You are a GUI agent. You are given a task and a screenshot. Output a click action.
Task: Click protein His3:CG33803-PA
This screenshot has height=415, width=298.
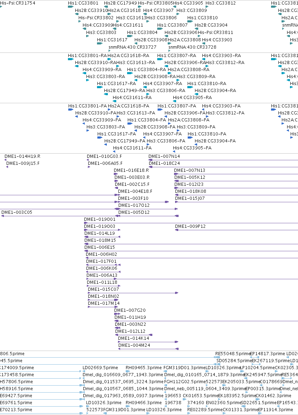pyautogui.click(x=106, y=127)
